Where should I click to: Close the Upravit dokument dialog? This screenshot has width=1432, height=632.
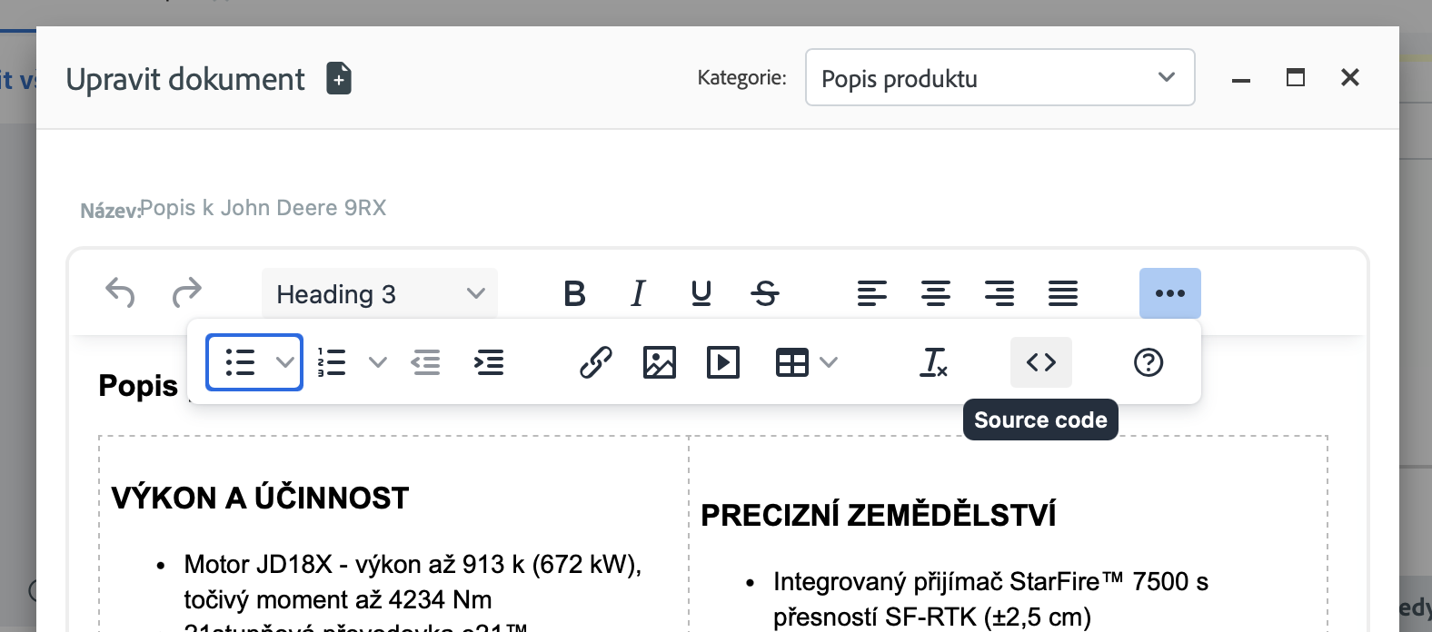[x=1350, y=78]
